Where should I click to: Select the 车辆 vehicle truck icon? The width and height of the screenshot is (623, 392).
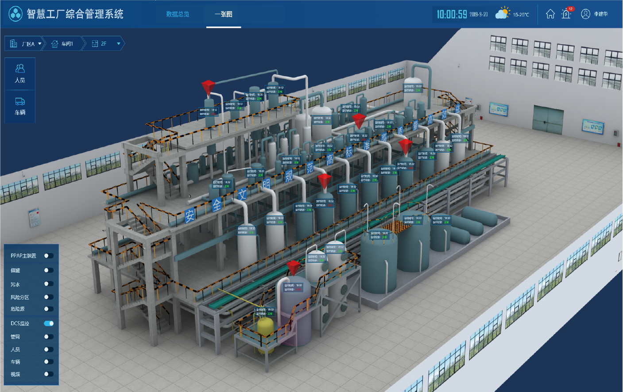(x=20, y=106)
